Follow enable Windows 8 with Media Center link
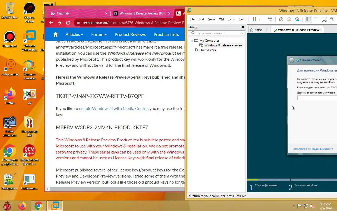 (113, 108)
